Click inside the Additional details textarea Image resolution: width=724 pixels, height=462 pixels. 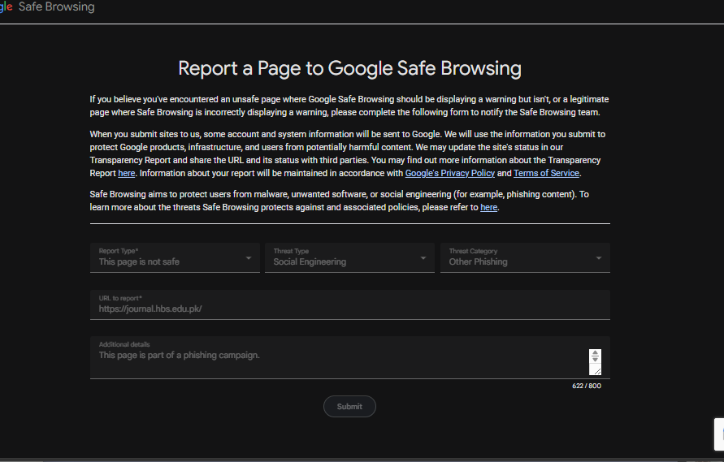pyautogui.click(x=340, y=358)
